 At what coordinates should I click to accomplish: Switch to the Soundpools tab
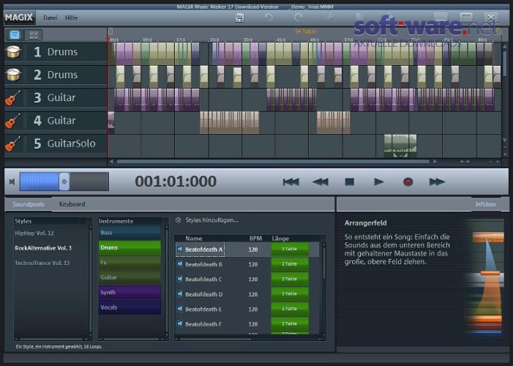pyautogui.click(x=29, y=204)
